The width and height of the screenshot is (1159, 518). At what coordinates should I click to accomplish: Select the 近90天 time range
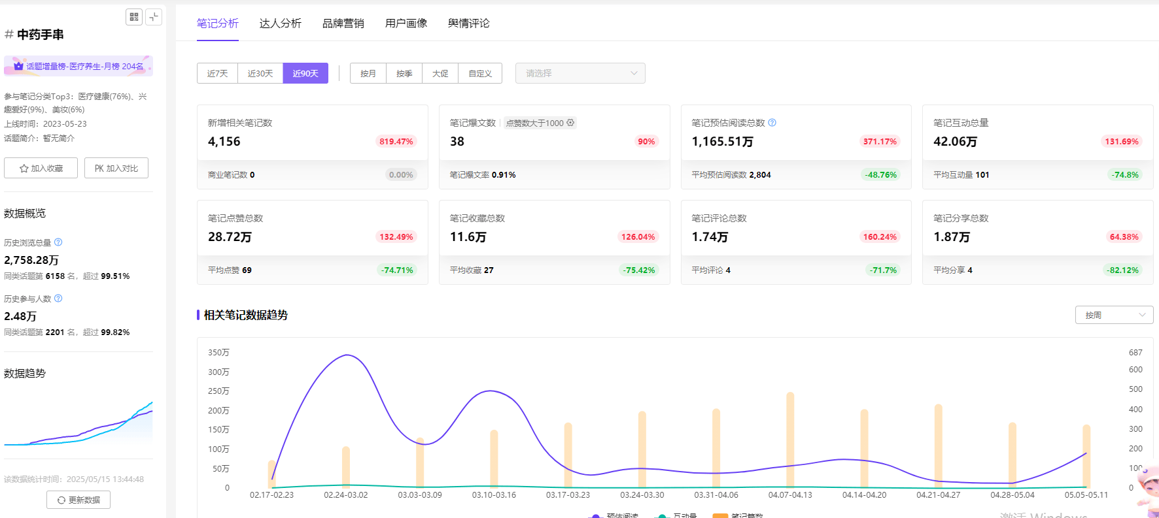coord(305,73)
